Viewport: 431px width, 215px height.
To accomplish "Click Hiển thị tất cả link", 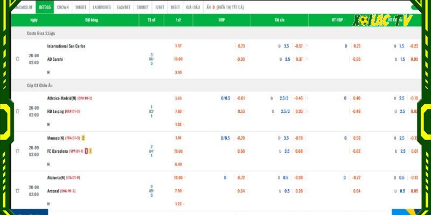I will click(230, 8).
